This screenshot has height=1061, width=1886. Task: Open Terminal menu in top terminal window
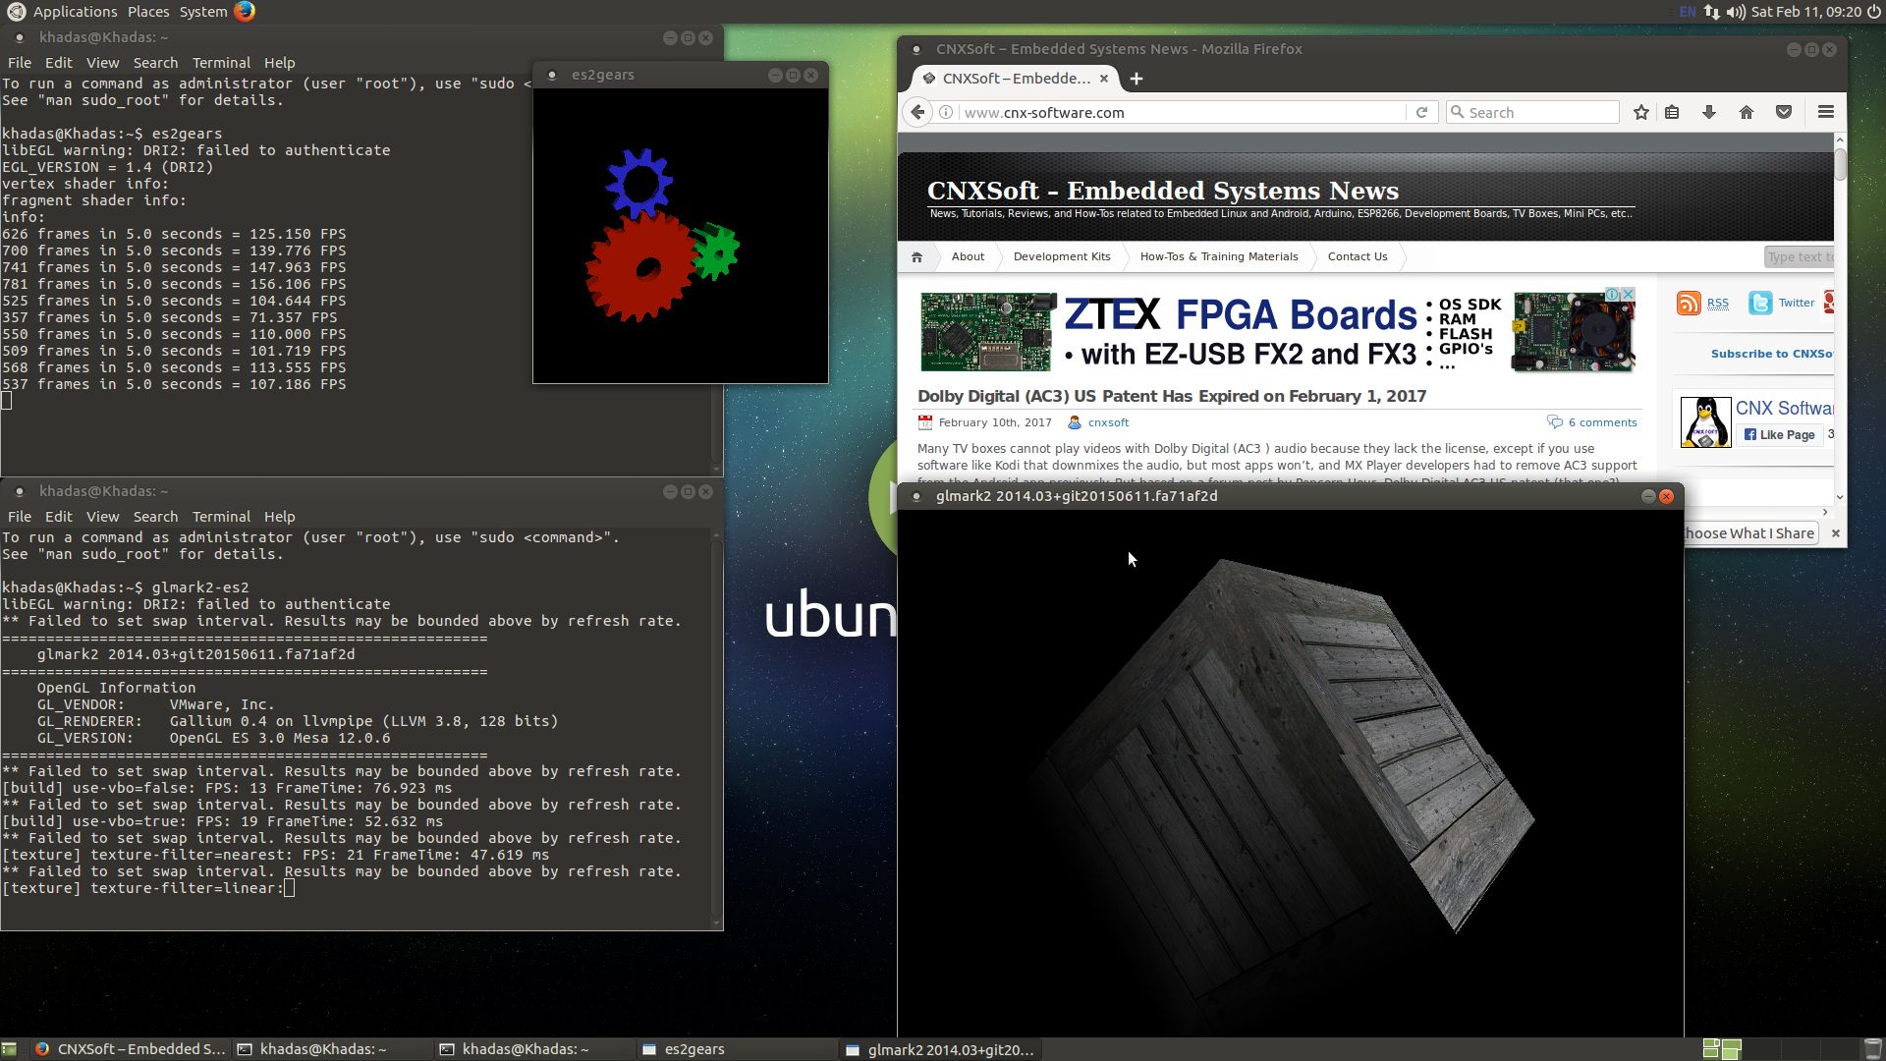(221, 62)
